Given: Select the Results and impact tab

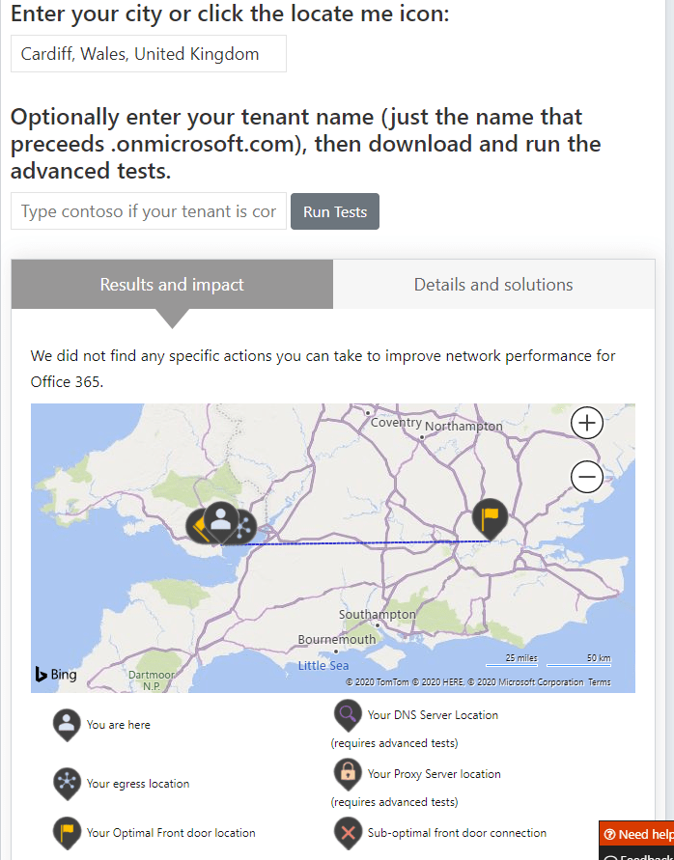Looking at the screenshot, I should (x=172, y=285).
